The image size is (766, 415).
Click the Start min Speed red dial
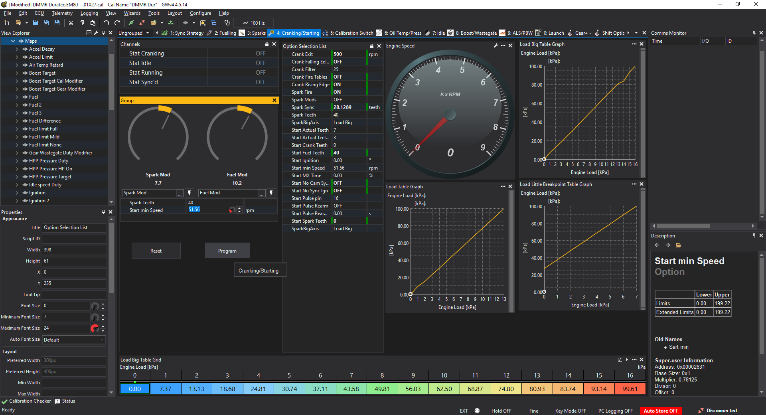click(x=232, y=210)
